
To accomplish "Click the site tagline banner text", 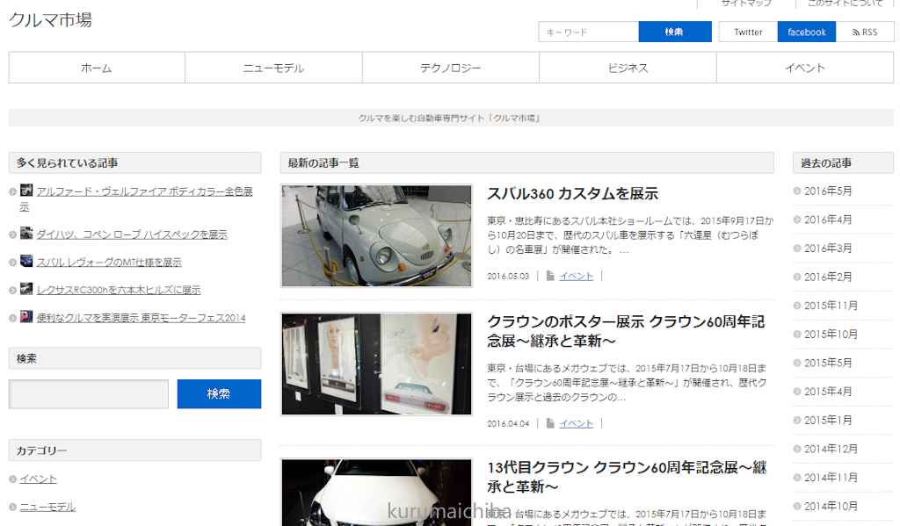I will 449,119.
